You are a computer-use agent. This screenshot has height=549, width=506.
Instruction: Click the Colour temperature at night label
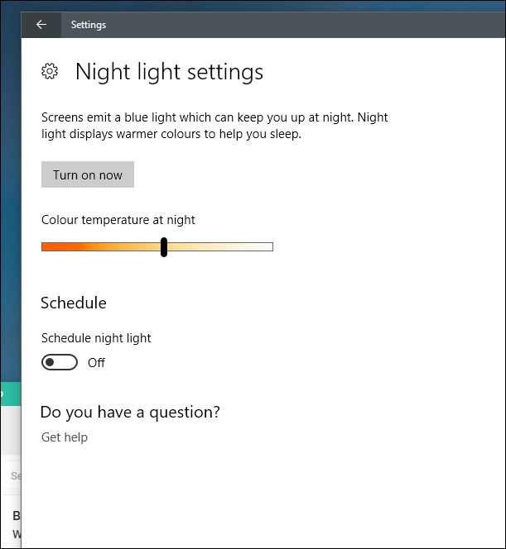[118, 220]
